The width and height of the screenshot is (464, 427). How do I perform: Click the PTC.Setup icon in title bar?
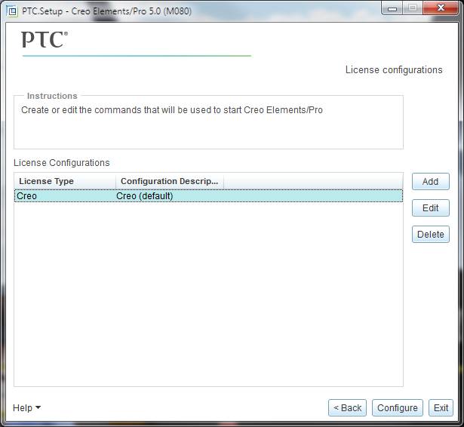(12, 9)
